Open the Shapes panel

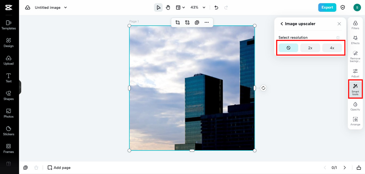9,95
